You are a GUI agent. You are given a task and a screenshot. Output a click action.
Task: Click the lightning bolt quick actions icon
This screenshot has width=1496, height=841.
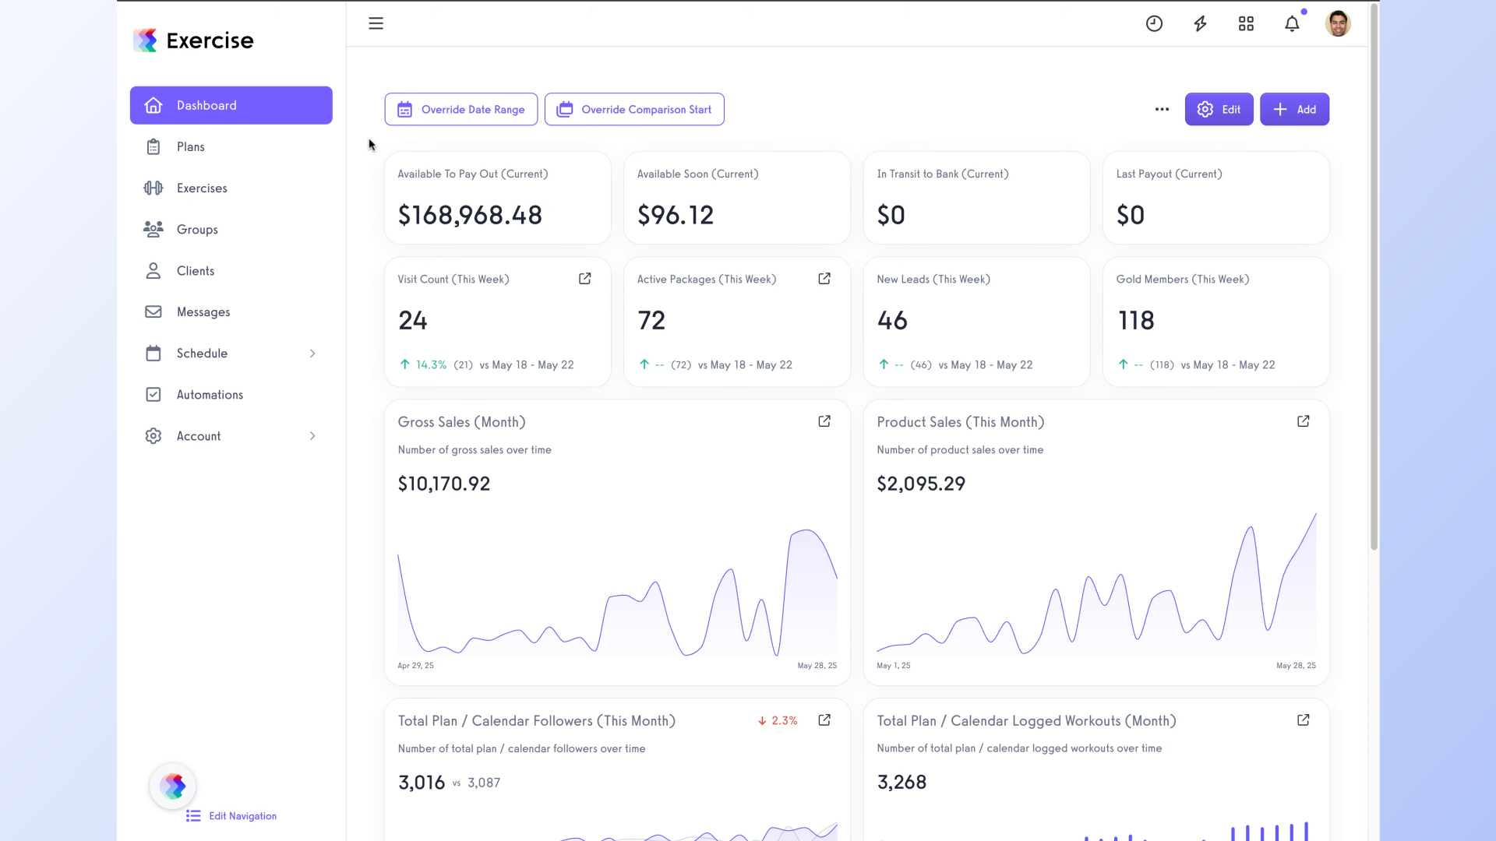(x=1200, y=23)
